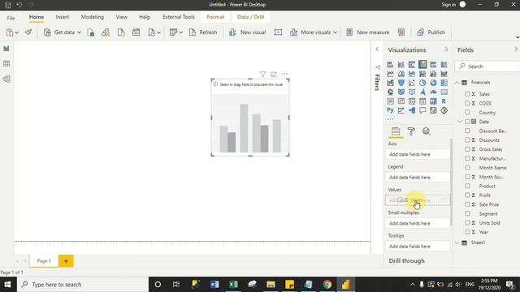The height and width of the screenshot is (292, 520).
Task: Select the Map globe visual
Action: click(390, 92)
